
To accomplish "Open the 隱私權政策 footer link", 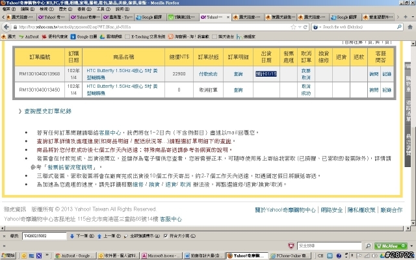I will pos(361,210).
